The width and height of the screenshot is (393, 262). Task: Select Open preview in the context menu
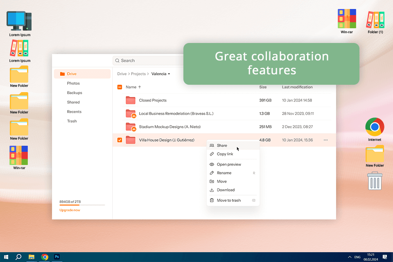point(233,165)
